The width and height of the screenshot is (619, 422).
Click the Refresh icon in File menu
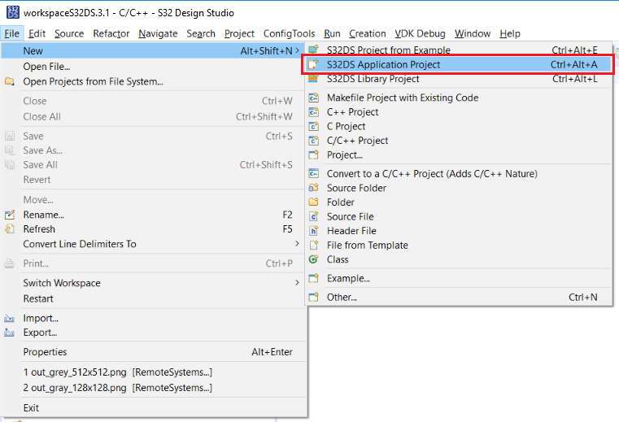click(10, 229)
